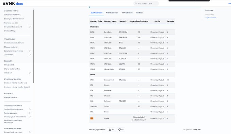
Task: Click the SOLANA currency code cell
Action: click(94, 107)
